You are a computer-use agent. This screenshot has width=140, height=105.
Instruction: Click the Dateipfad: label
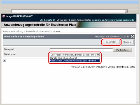point(9,49)
